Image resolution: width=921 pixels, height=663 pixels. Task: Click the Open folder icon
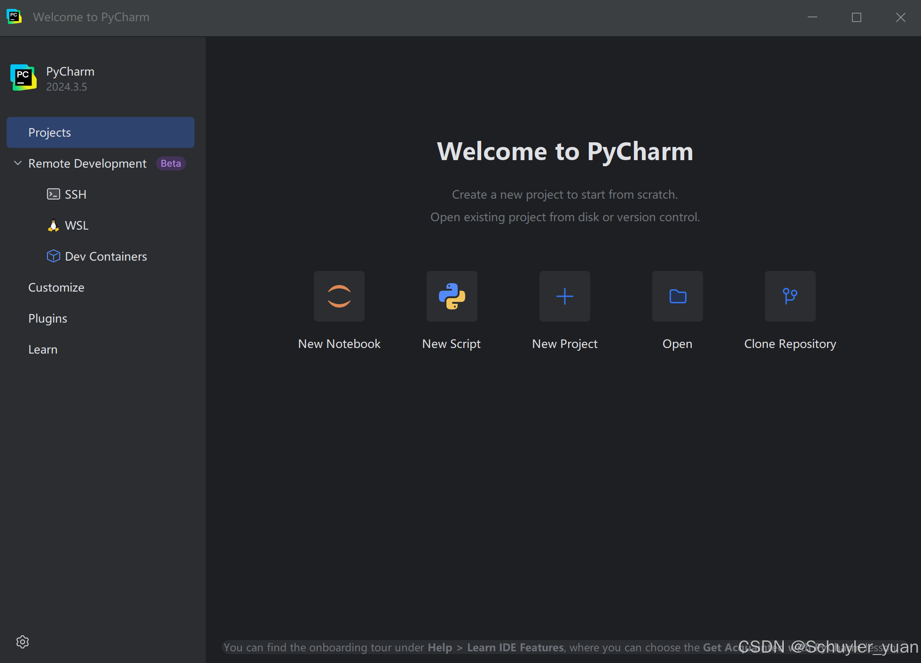click(678, 296)
